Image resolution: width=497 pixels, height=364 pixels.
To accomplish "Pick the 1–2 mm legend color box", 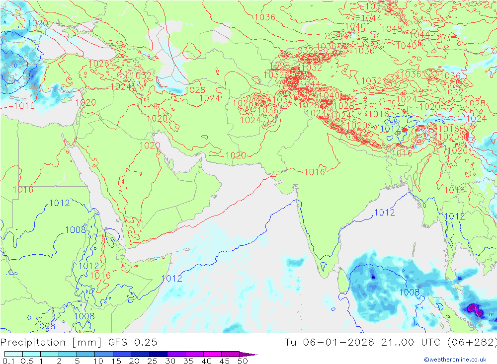I will 49,354.
